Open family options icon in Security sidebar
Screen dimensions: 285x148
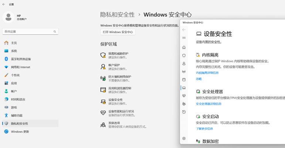coord(184,104)
